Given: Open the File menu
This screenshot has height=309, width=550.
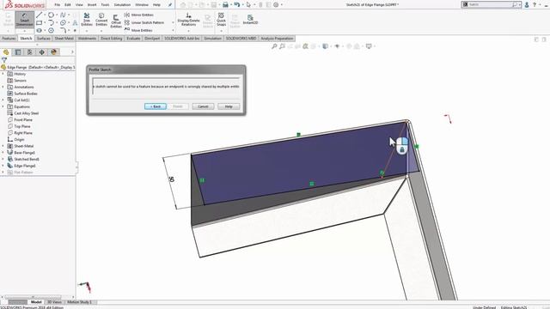Looking at the screenshot, I should [58, 5].
